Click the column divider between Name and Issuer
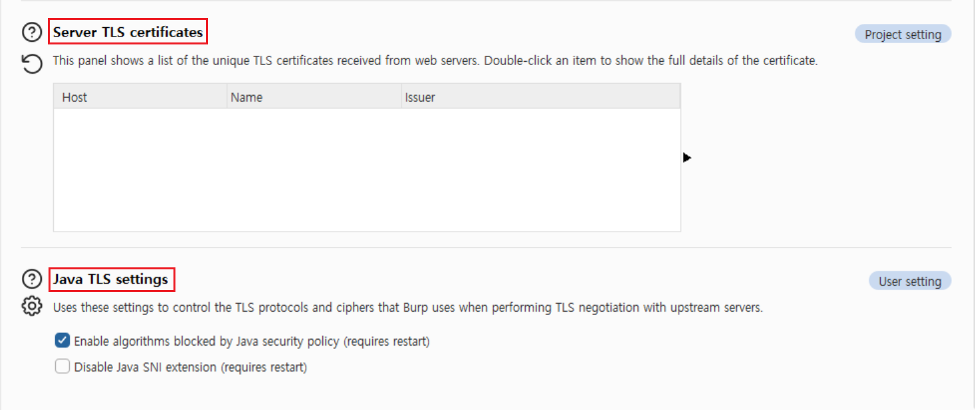This screenshot has height=410, width=975. (401, 97)
